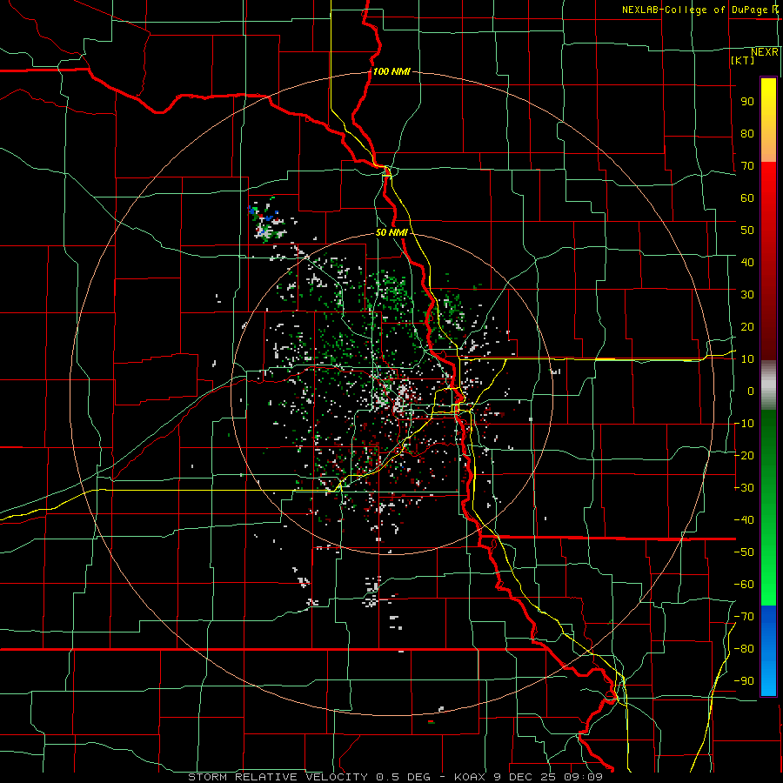Click the 60 value on velocity scale
The height and width of the screenshot is (783, 783).
[x=747, y=198]
